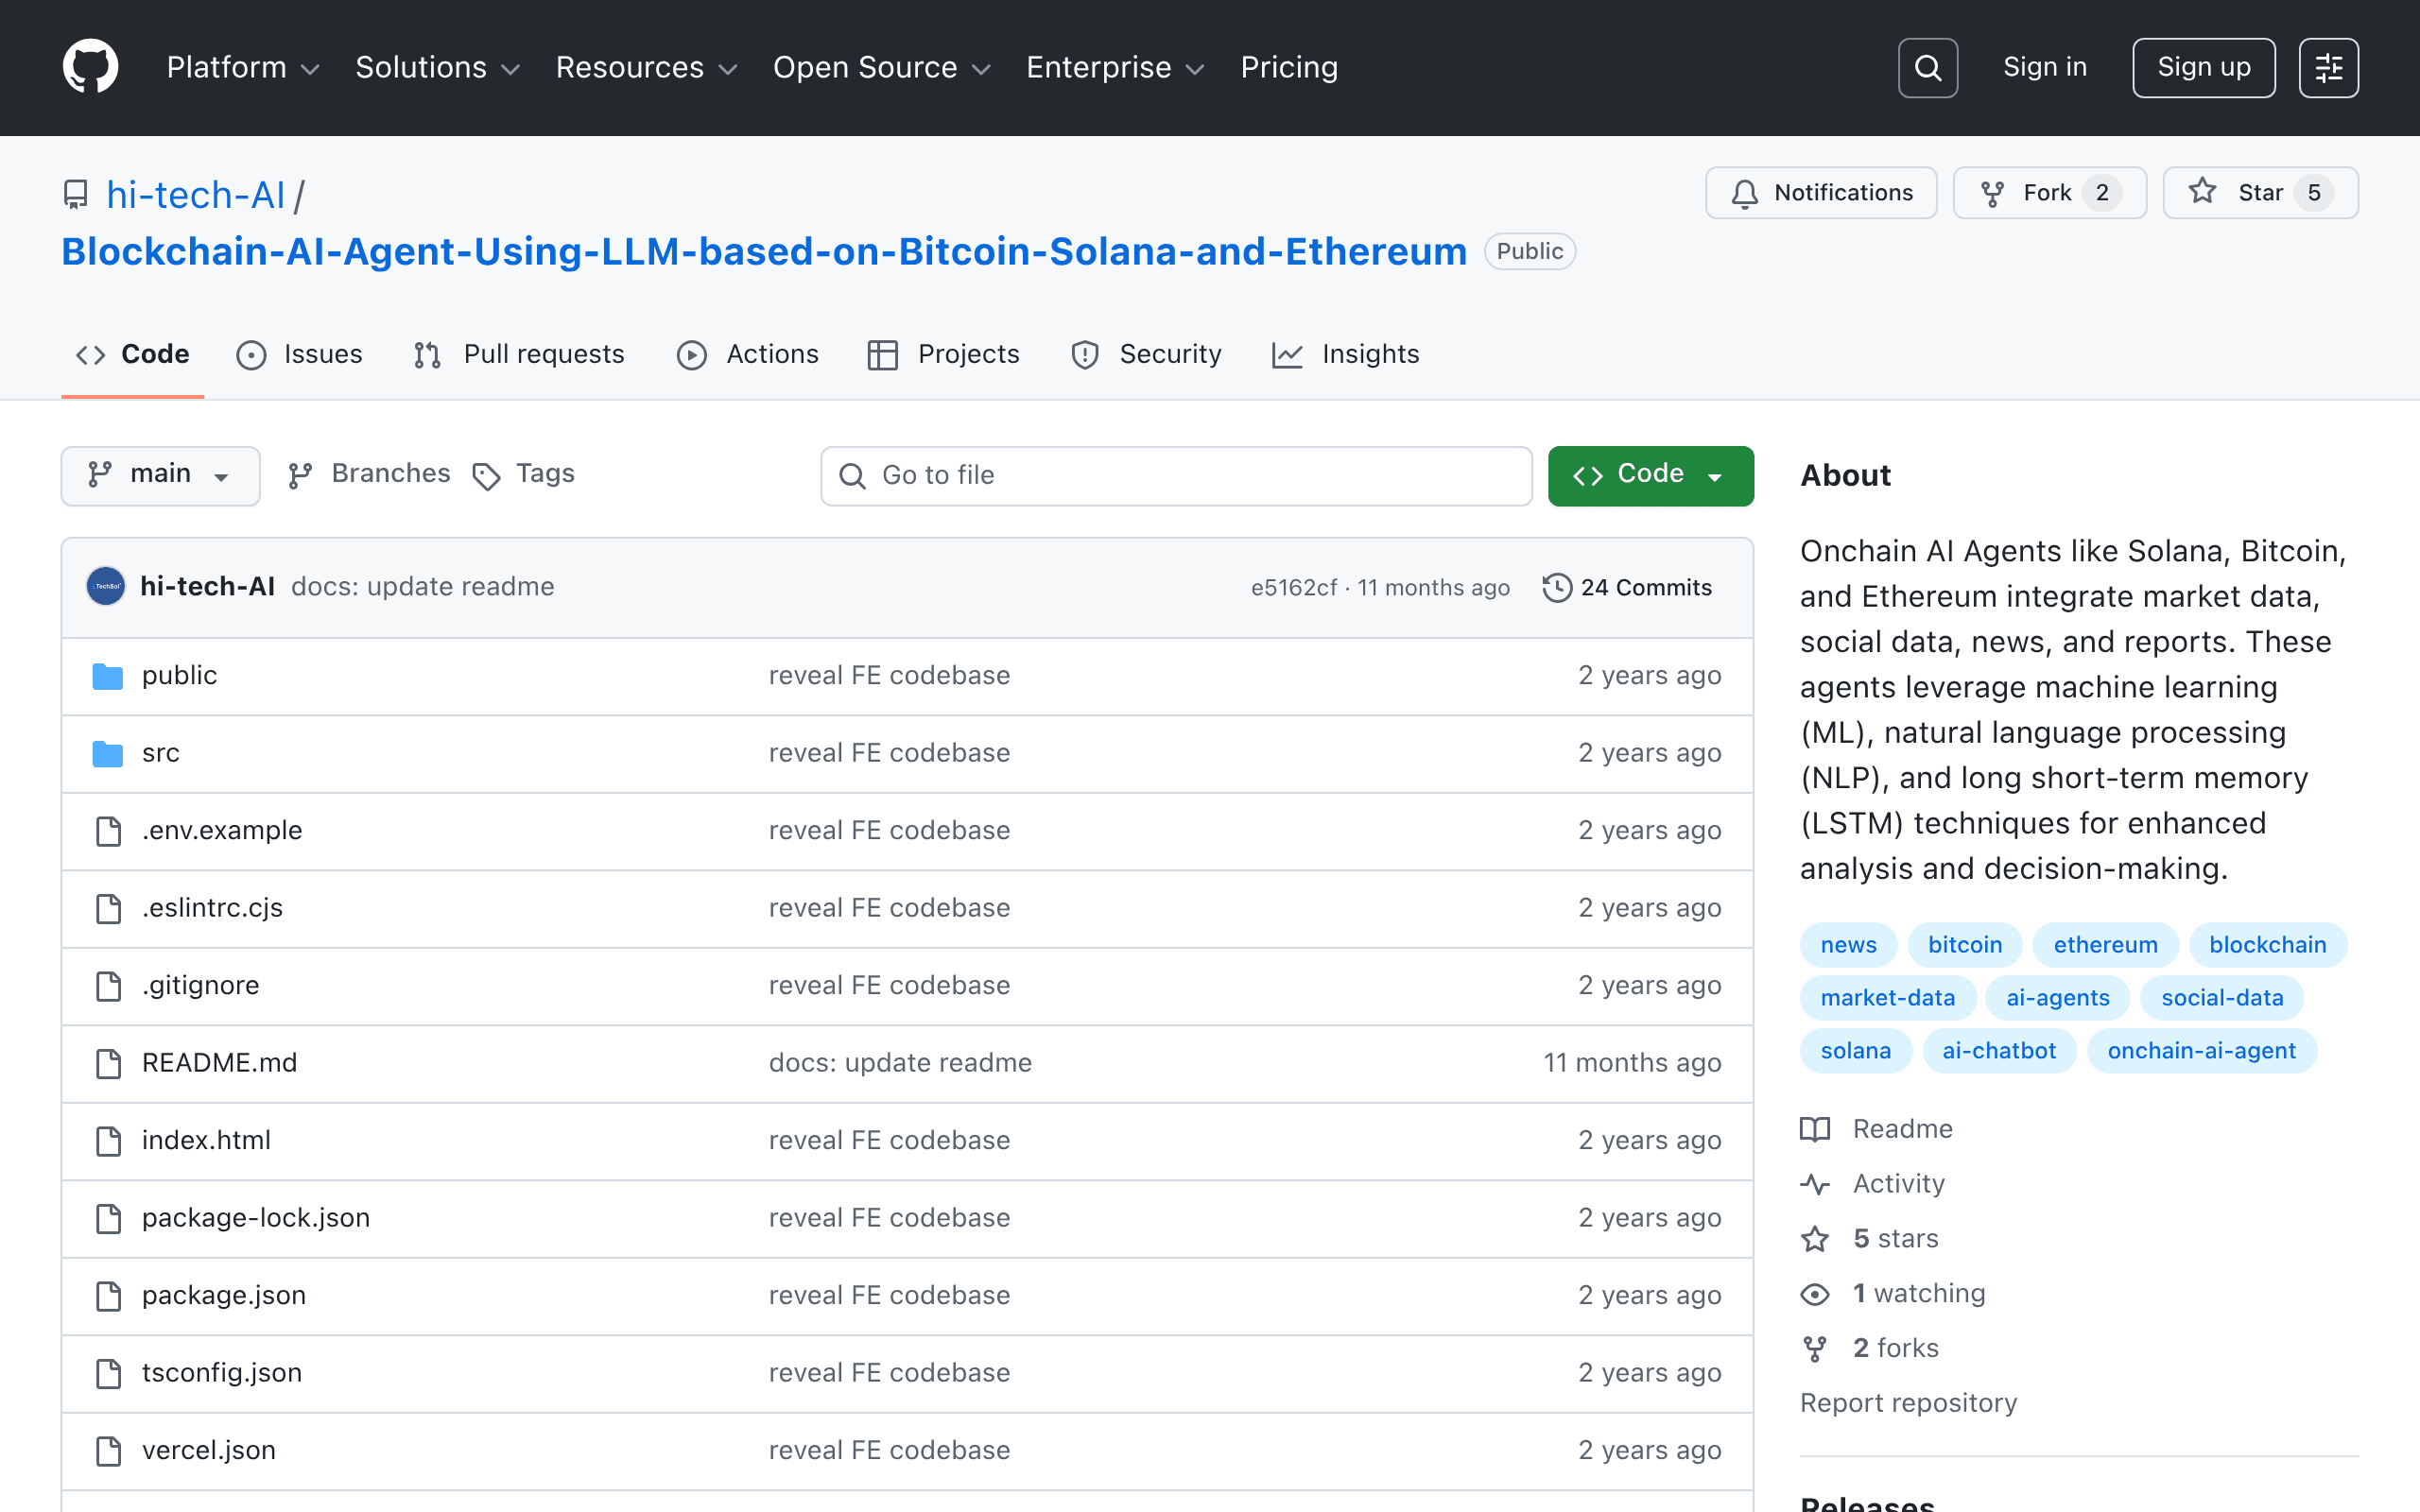This screenshot has height=1512, width=2420.
Task: Click the Star icon
Action: click(x=2202, y=191)
